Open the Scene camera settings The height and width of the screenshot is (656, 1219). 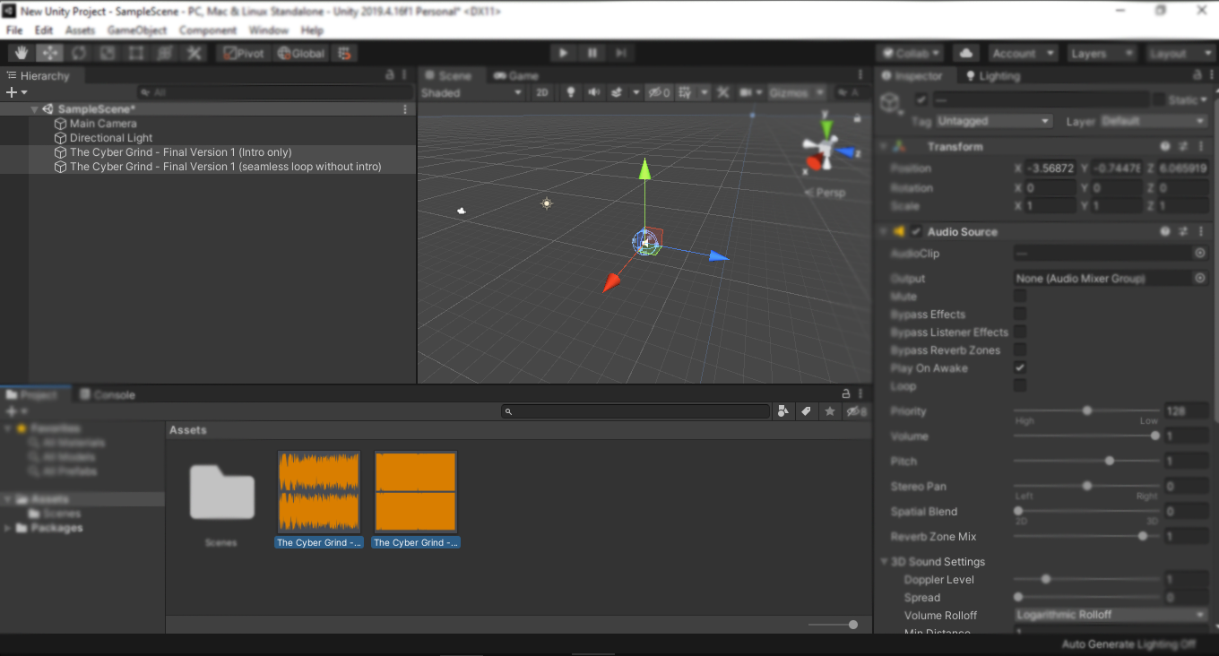(746, 92)
